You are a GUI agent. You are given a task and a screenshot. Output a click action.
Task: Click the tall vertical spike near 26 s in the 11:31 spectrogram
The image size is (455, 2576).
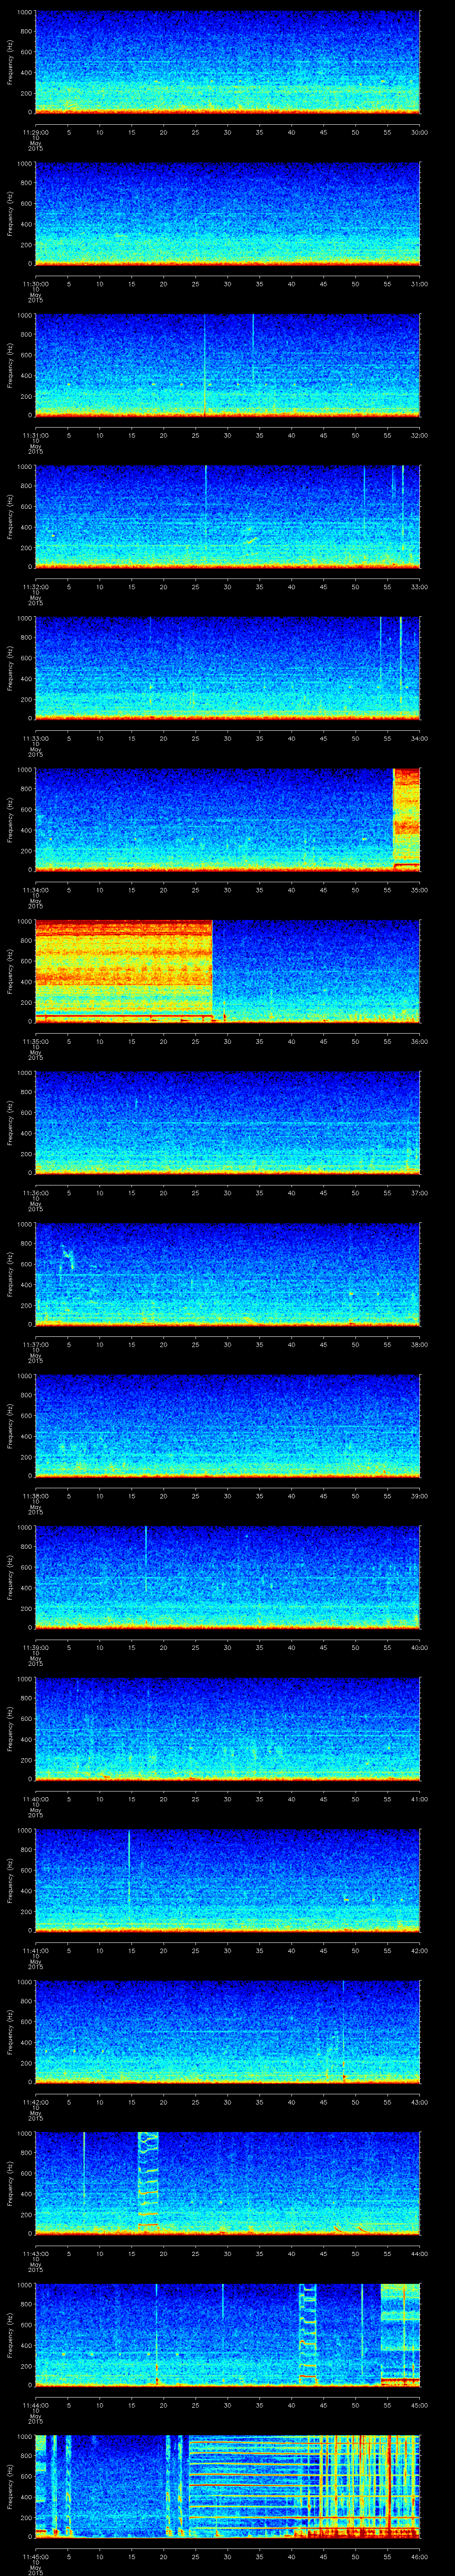tap(204, 364)
